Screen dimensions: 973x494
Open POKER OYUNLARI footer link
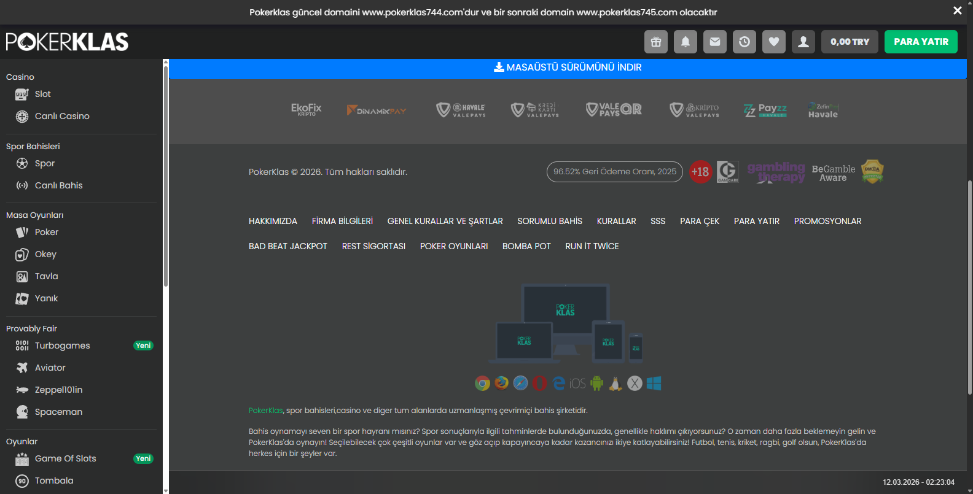(454, 246)
